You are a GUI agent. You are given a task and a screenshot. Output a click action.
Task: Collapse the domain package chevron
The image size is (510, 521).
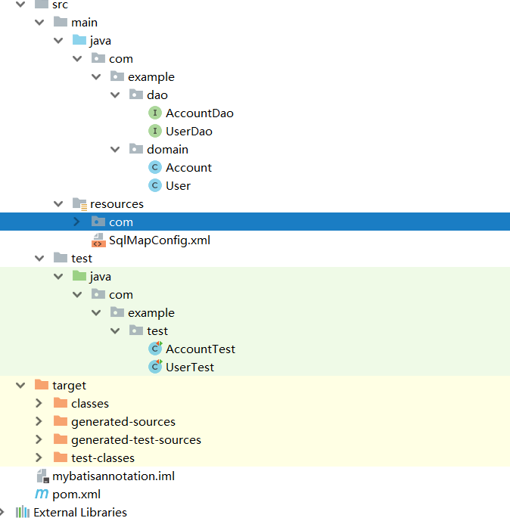pyautogui.click(x=115, y=150)
